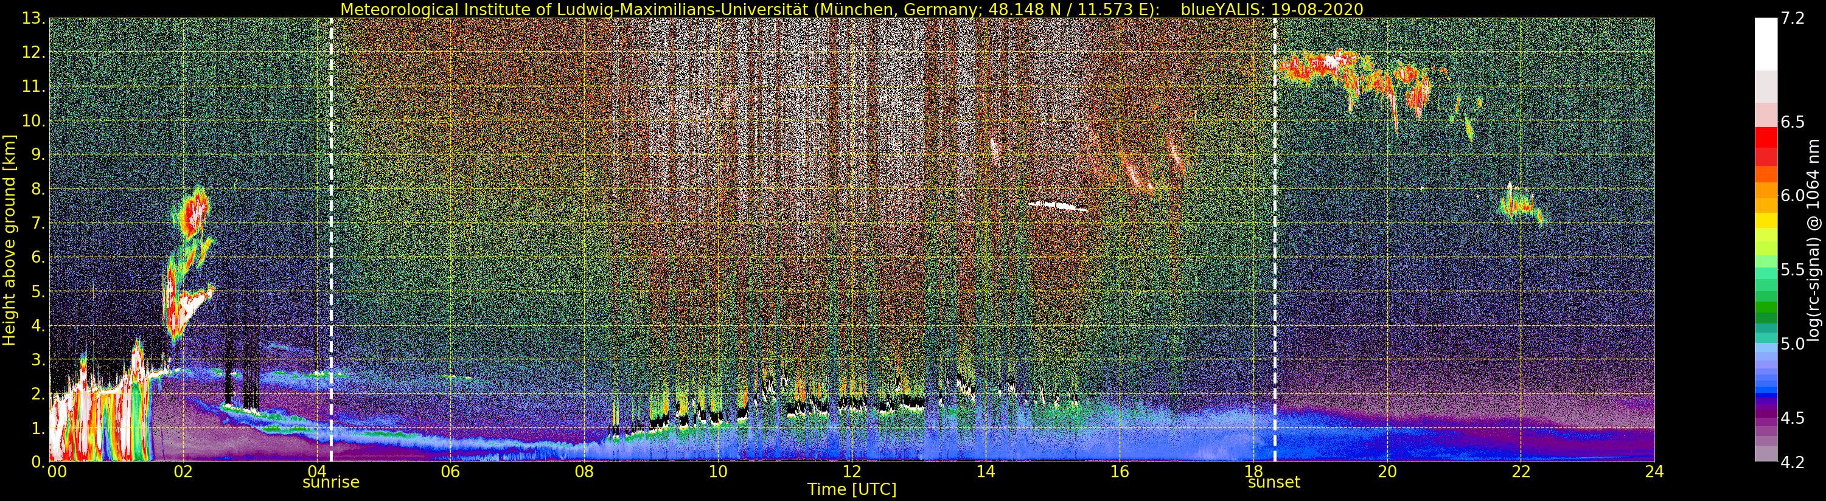The width and height of the screenshot is (1826, 501).
Task: Click the '4.' height axis tick label
Action: click(x=38, y=326)
